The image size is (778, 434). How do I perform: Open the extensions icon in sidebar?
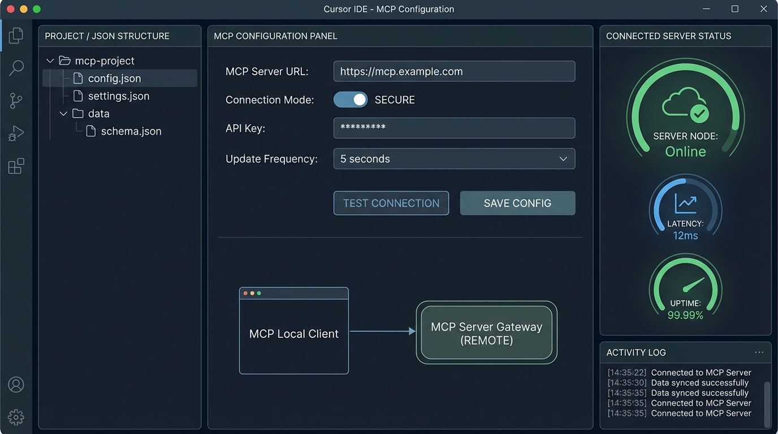tap(16, 166)
